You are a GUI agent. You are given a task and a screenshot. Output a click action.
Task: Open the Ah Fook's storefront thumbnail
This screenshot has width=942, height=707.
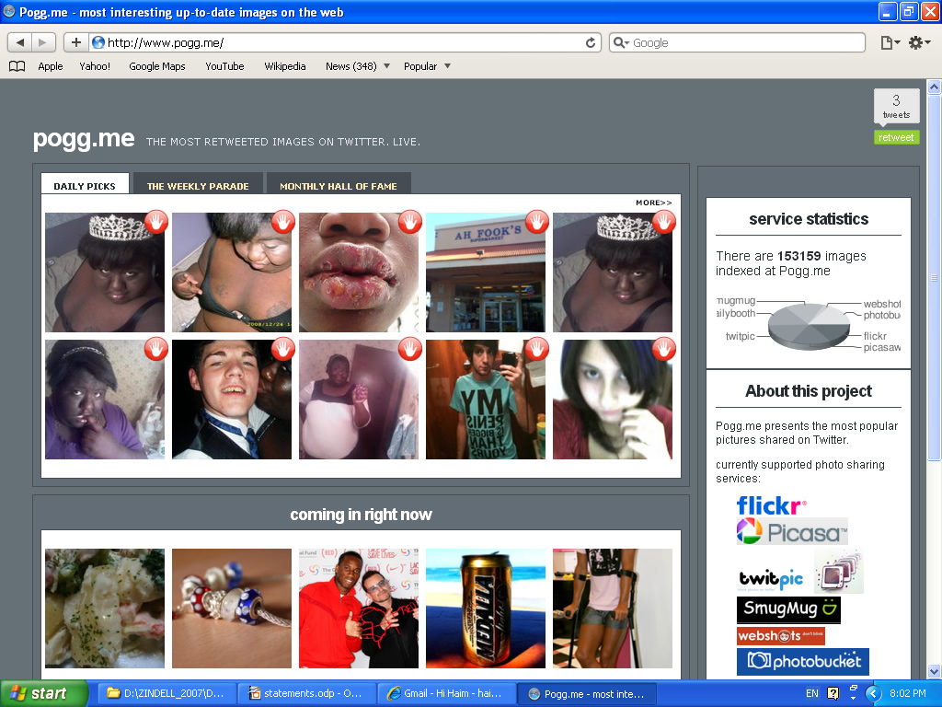tap(486, 272)
